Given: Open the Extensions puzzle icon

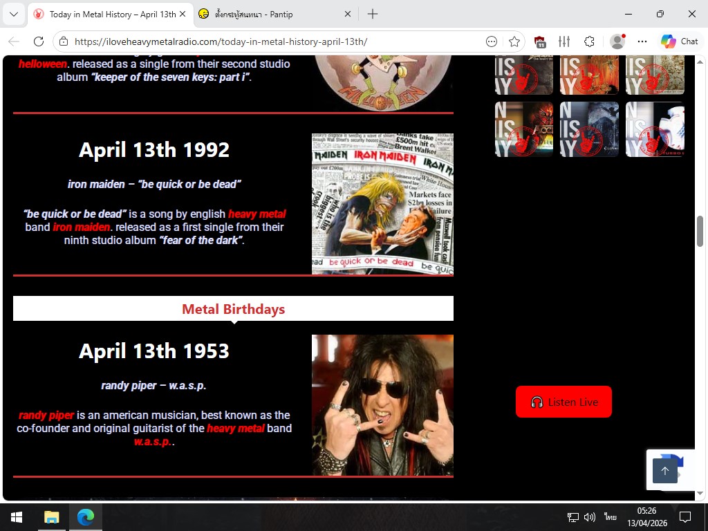Looking at the screenshot, I should tap(589, 41).
